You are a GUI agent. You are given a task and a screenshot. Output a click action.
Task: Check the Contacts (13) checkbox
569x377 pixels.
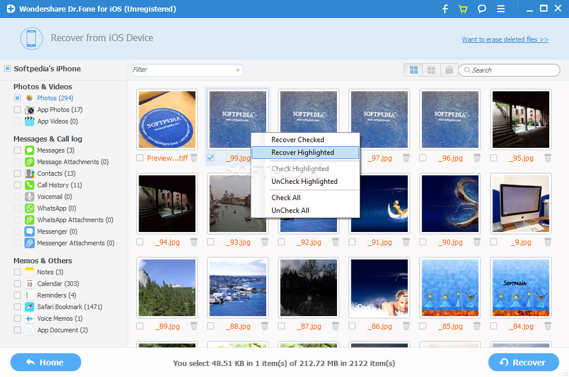coord(17,173)
